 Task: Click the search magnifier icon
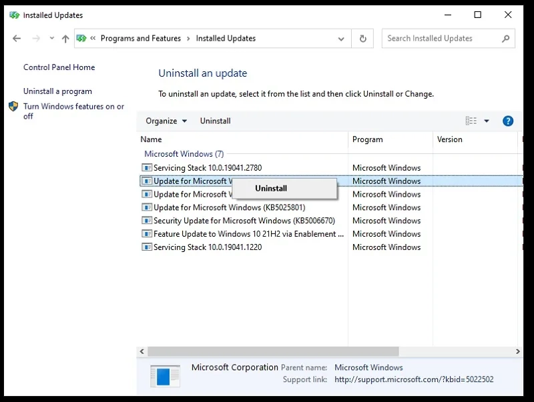point(506,39)
